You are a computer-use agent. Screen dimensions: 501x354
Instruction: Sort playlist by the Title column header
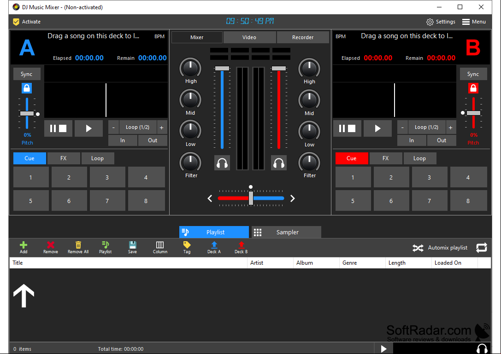click(x=129, y=263)
